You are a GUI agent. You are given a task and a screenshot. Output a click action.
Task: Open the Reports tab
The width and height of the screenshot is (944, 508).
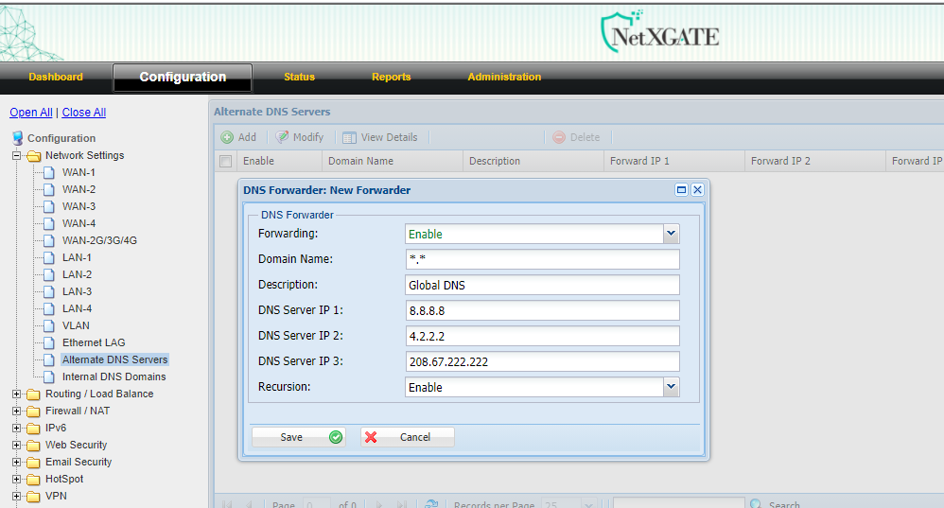[x=391, y=78]
